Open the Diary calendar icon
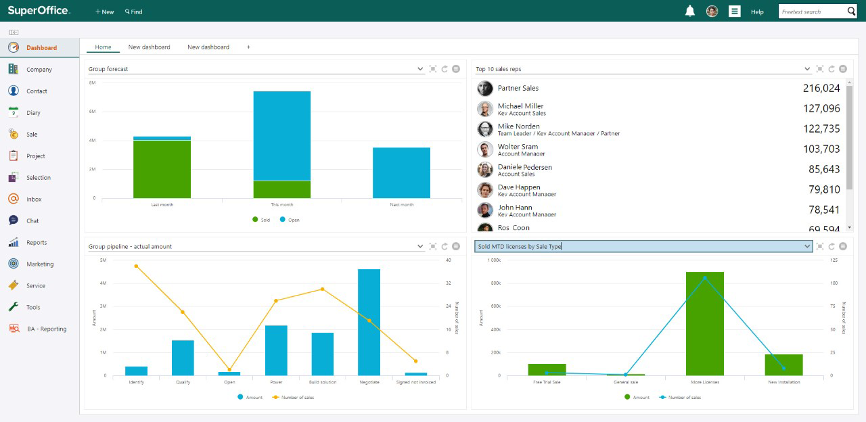Viewport: 866px width, 422px height. pyautogui.click(x=14, y=112)
